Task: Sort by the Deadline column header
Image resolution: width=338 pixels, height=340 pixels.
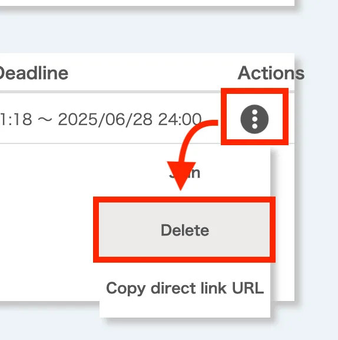Action: [x=33, y=73]
